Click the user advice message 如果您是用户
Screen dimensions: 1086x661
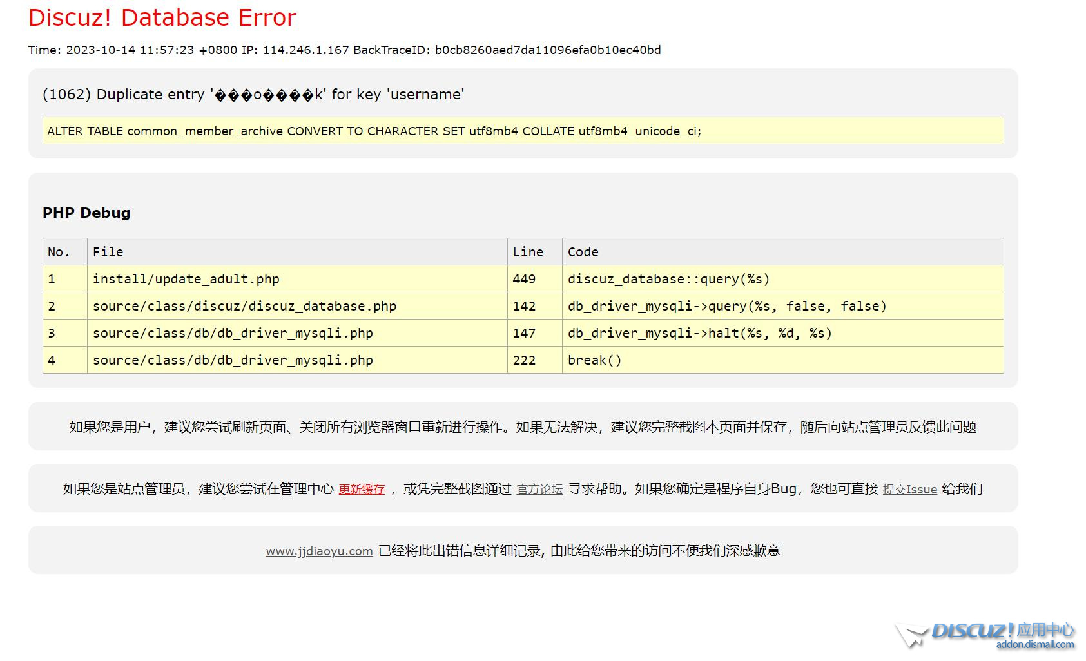coord(523,426)
